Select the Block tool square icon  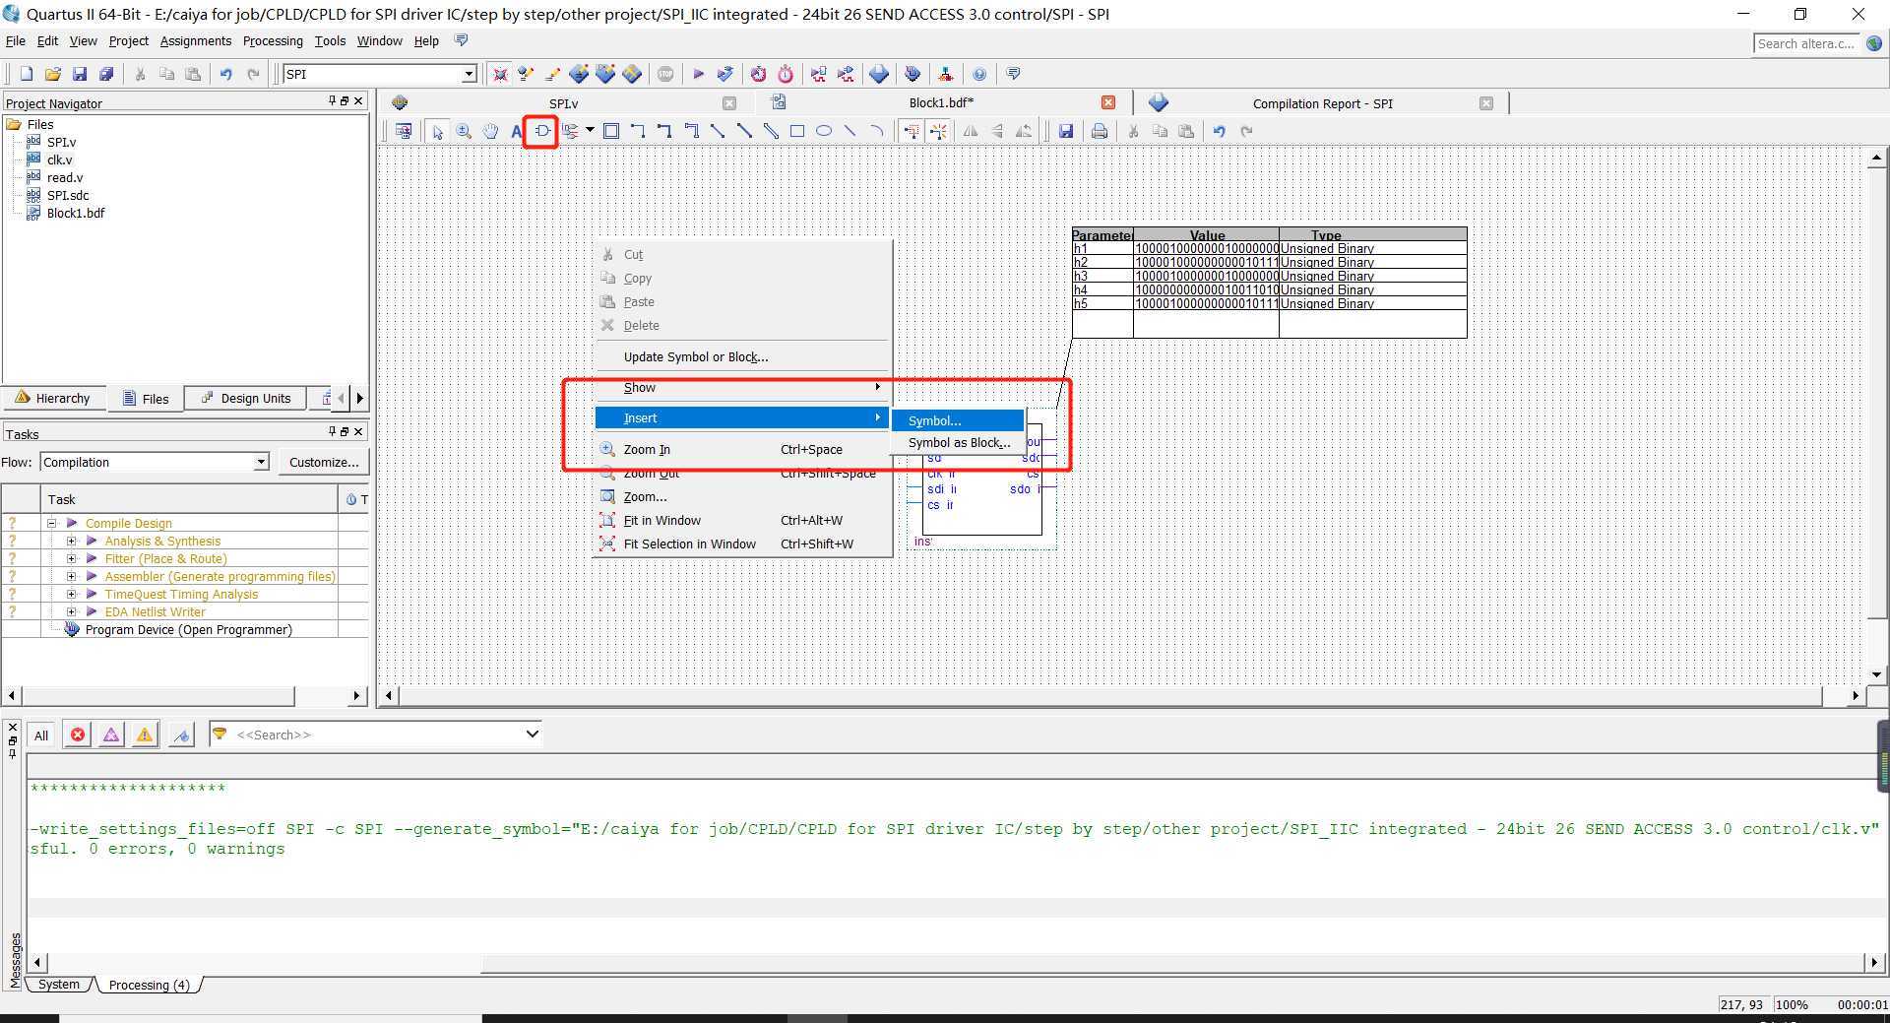[x=610, y=131]
